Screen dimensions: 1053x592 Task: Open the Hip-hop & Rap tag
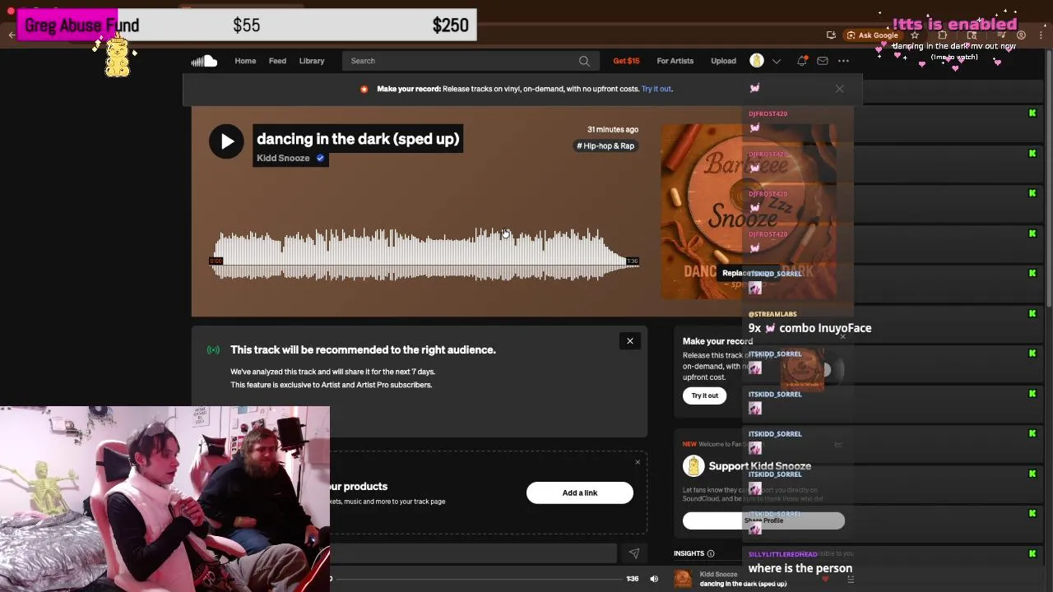pos(605,146)
